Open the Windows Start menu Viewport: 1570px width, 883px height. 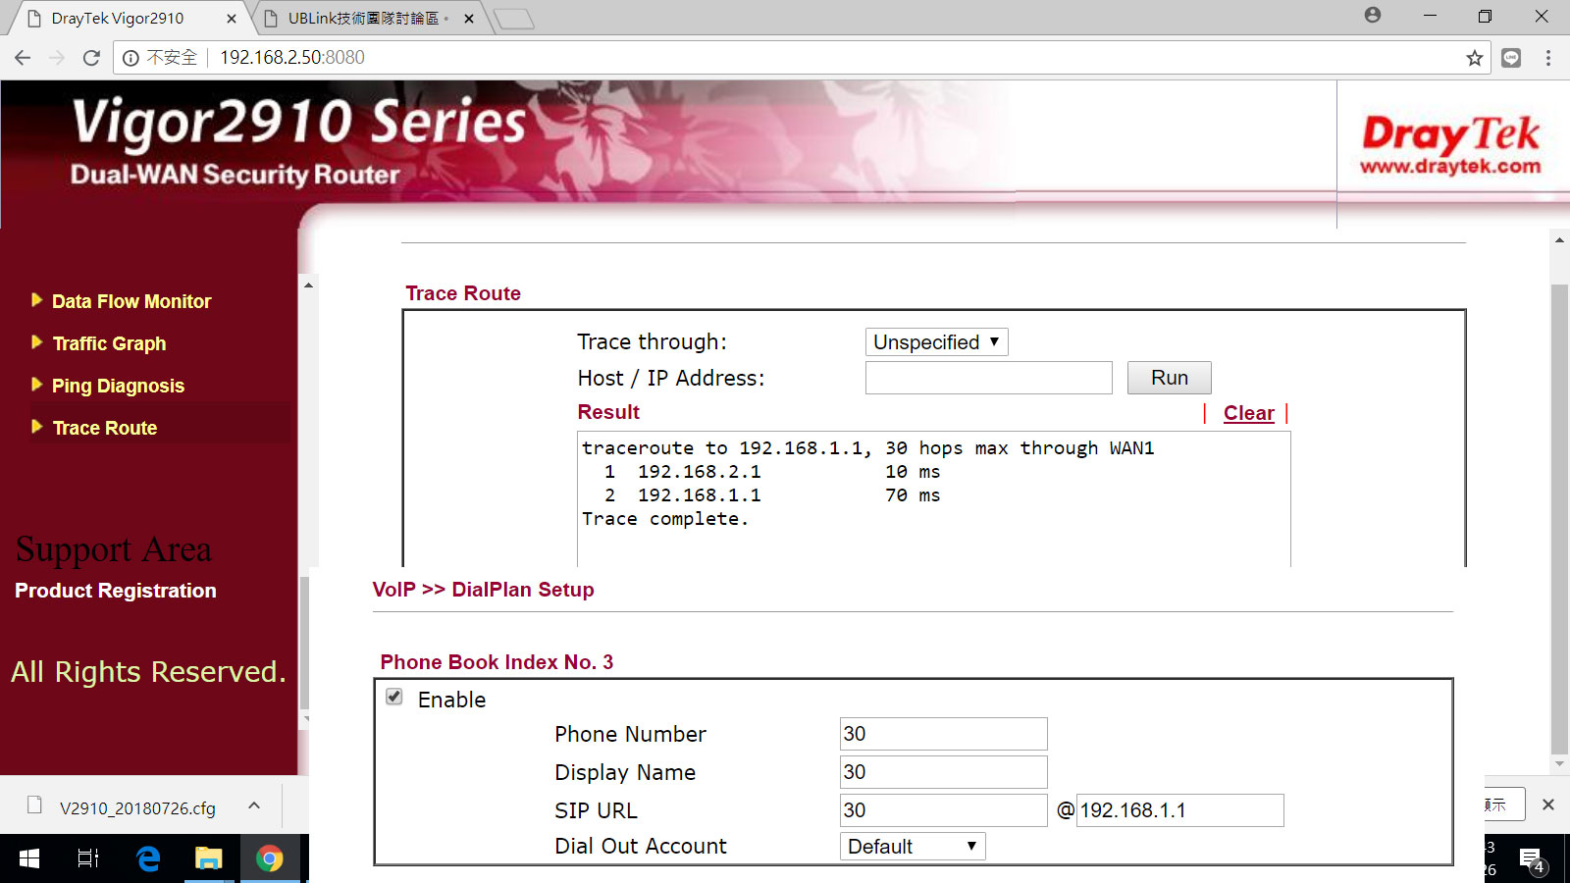[29, 858]
